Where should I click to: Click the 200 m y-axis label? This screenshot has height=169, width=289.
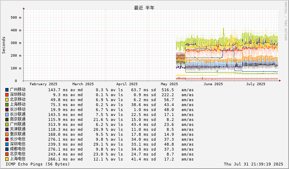pyautogui.click(x=16, y=56)
